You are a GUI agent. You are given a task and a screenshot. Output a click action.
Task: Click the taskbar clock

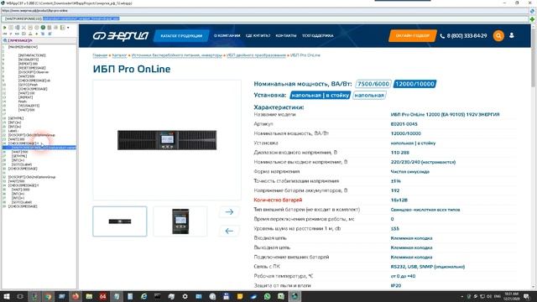coord(512,296)
